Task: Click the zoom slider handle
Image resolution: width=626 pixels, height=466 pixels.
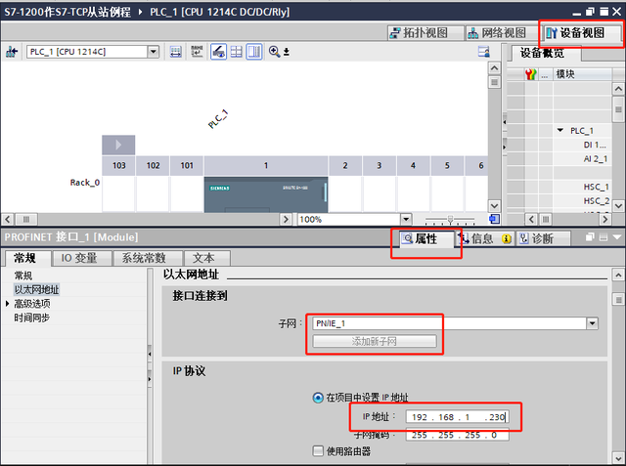Action: coord(450,219)
